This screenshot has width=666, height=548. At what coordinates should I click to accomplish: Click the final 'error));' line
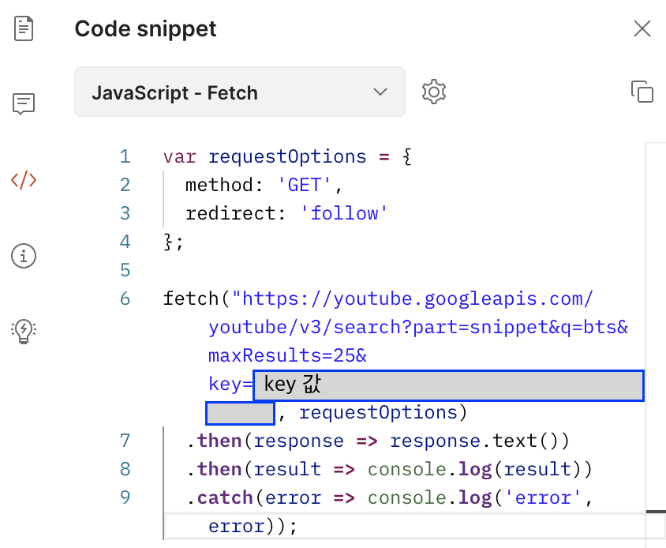coord(253,527)
